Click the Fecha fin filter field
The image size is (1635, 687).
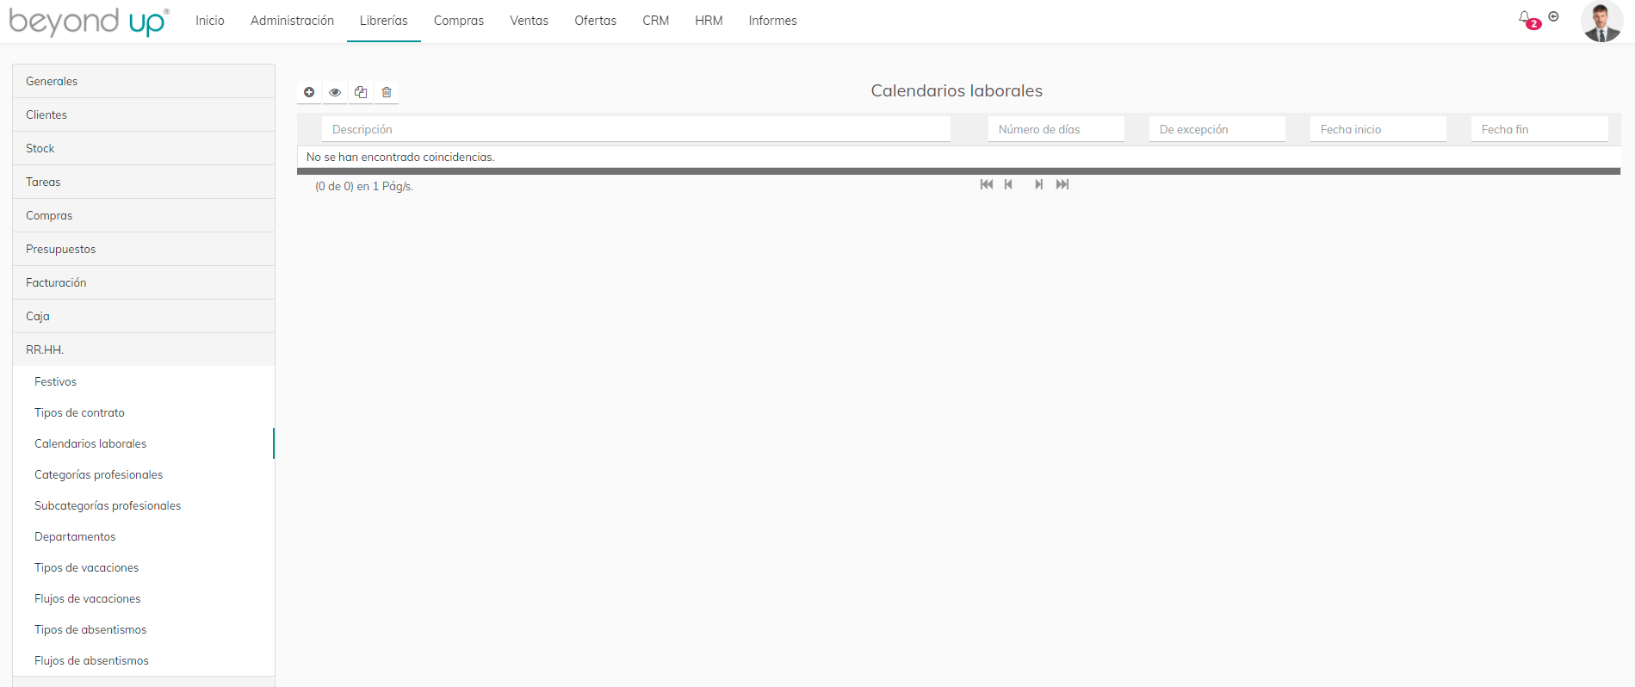point(1539,129)
